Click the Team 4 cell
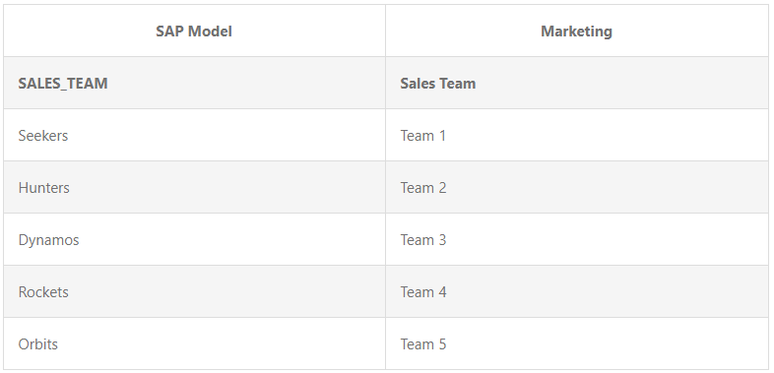 click(x=576, y=291)
